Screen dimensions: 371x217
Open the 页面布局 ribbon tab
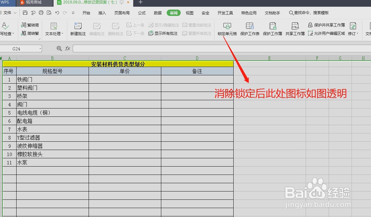122,13
